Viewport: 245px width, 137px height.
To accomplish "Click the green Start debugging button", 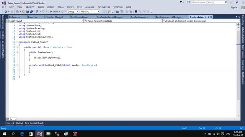I will click(54, 12).
